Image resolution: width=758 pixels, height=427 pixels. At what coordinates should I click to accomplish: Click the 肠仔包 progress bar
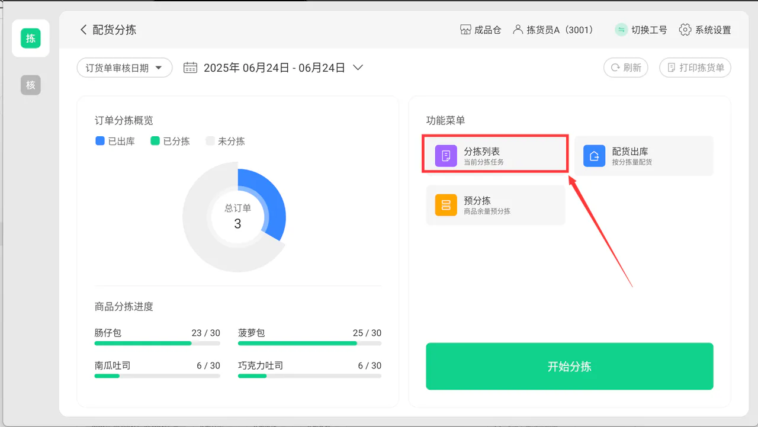pyautogui.click(x=158, y=343)
